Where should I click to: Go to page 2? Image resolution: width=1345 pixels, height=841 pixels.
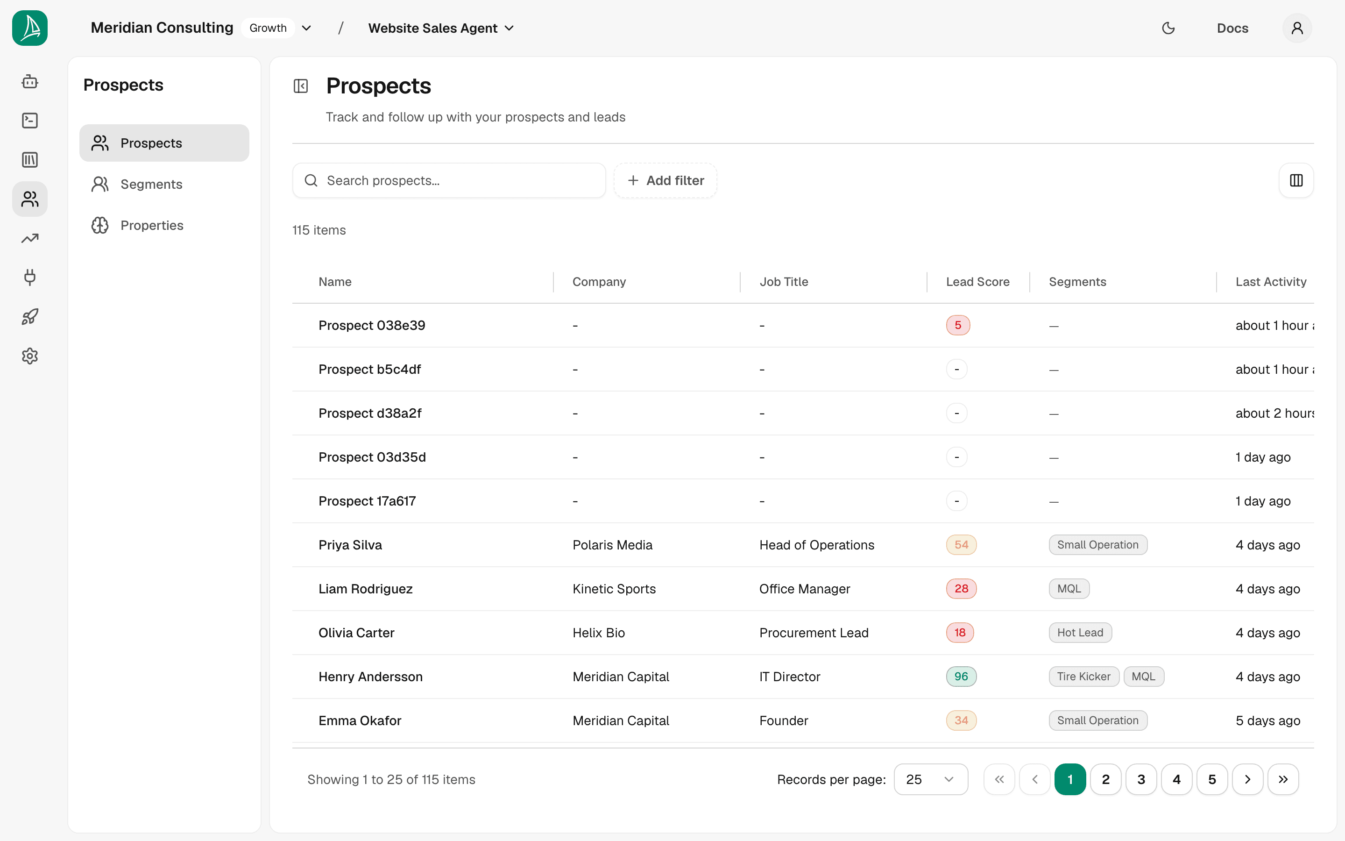(1106, 779)
